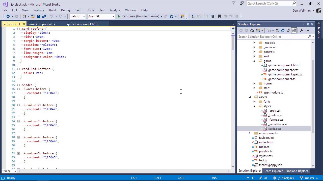This screenshot has height=181, width=323.
Task: Toggle Show All Files in Solution Explorer
Action: pos(294,30)
